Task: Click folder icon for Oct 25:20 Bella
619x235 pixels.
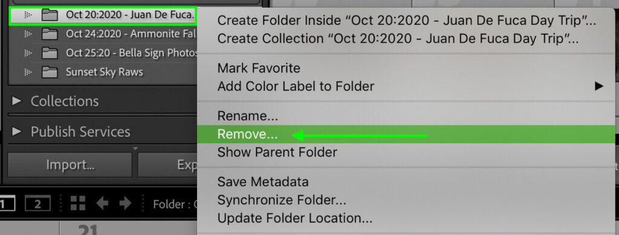Action: pos(50,53)
